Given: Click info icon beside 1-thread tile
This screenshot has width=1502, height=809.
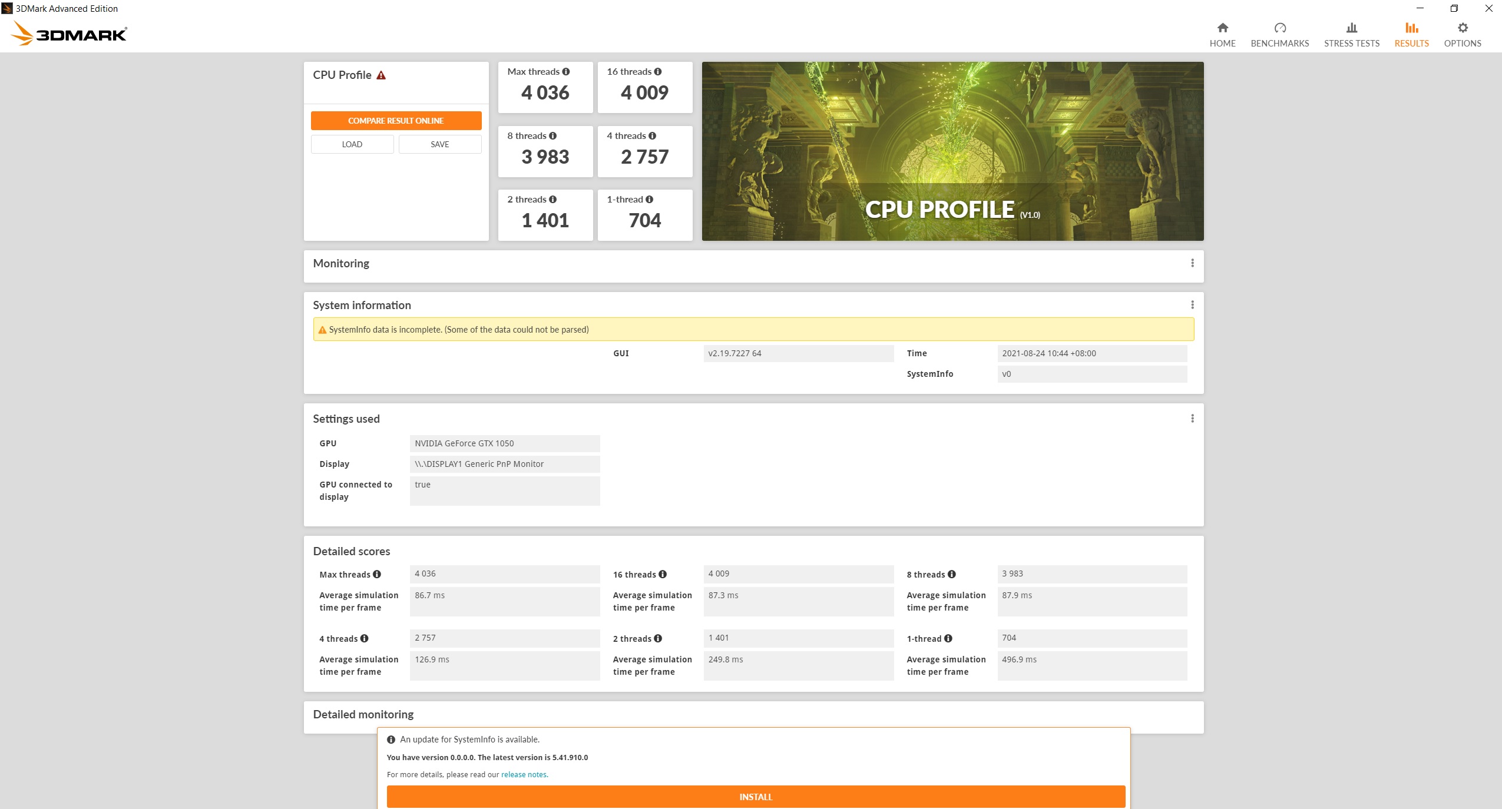Looking at the screenshot, I should (x=649, y=200).
